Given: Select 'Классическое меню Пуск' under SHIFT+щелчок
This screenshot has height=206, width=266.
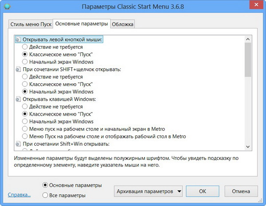Looking at the screenshot, I should click(25, 84).
